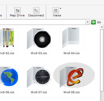Click inside the address bar field
The height and width of the screenshot is (101, 104).
43,22
